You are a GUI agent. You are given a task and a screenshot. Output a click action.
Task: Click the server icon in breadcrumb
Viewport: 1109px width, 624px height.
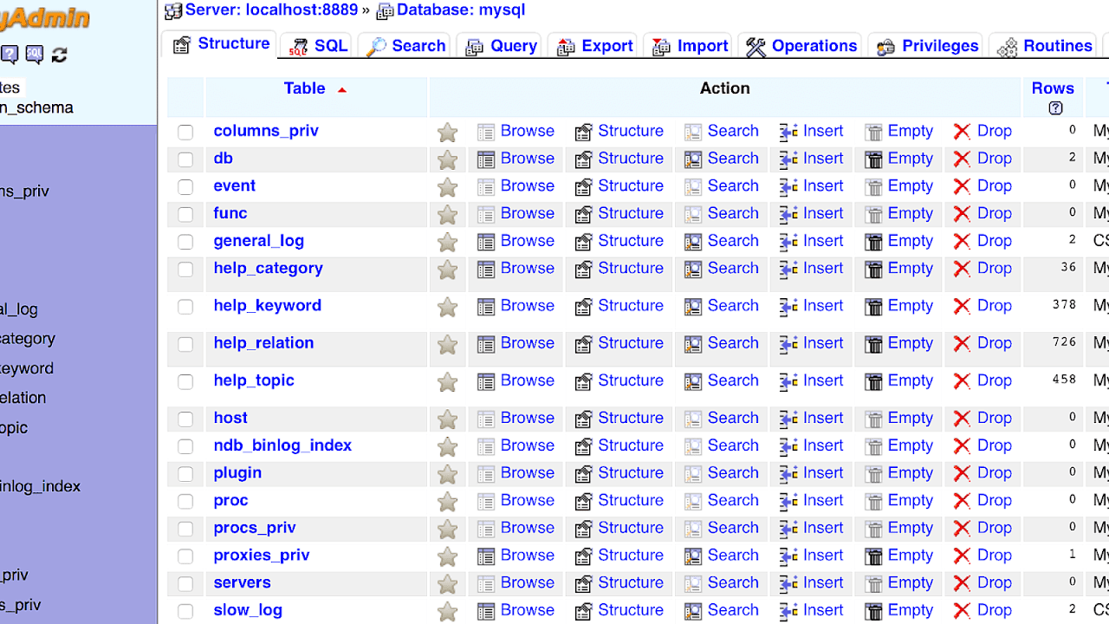[173, 11]
